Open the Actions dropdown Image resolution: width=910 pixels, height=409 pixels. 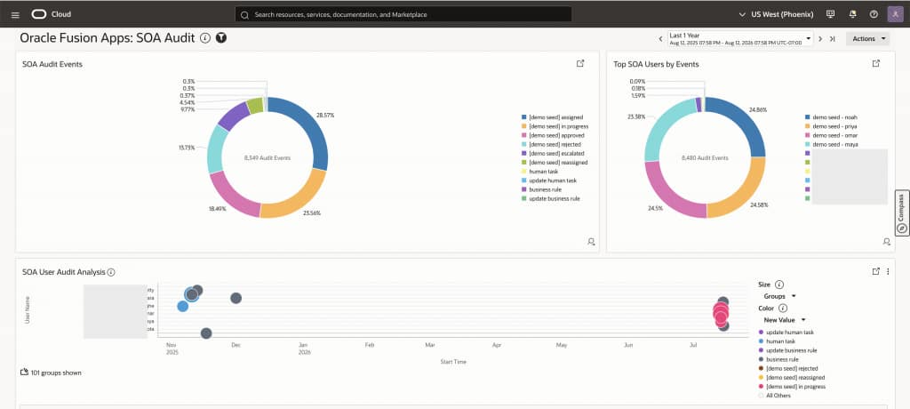point(867,39)
